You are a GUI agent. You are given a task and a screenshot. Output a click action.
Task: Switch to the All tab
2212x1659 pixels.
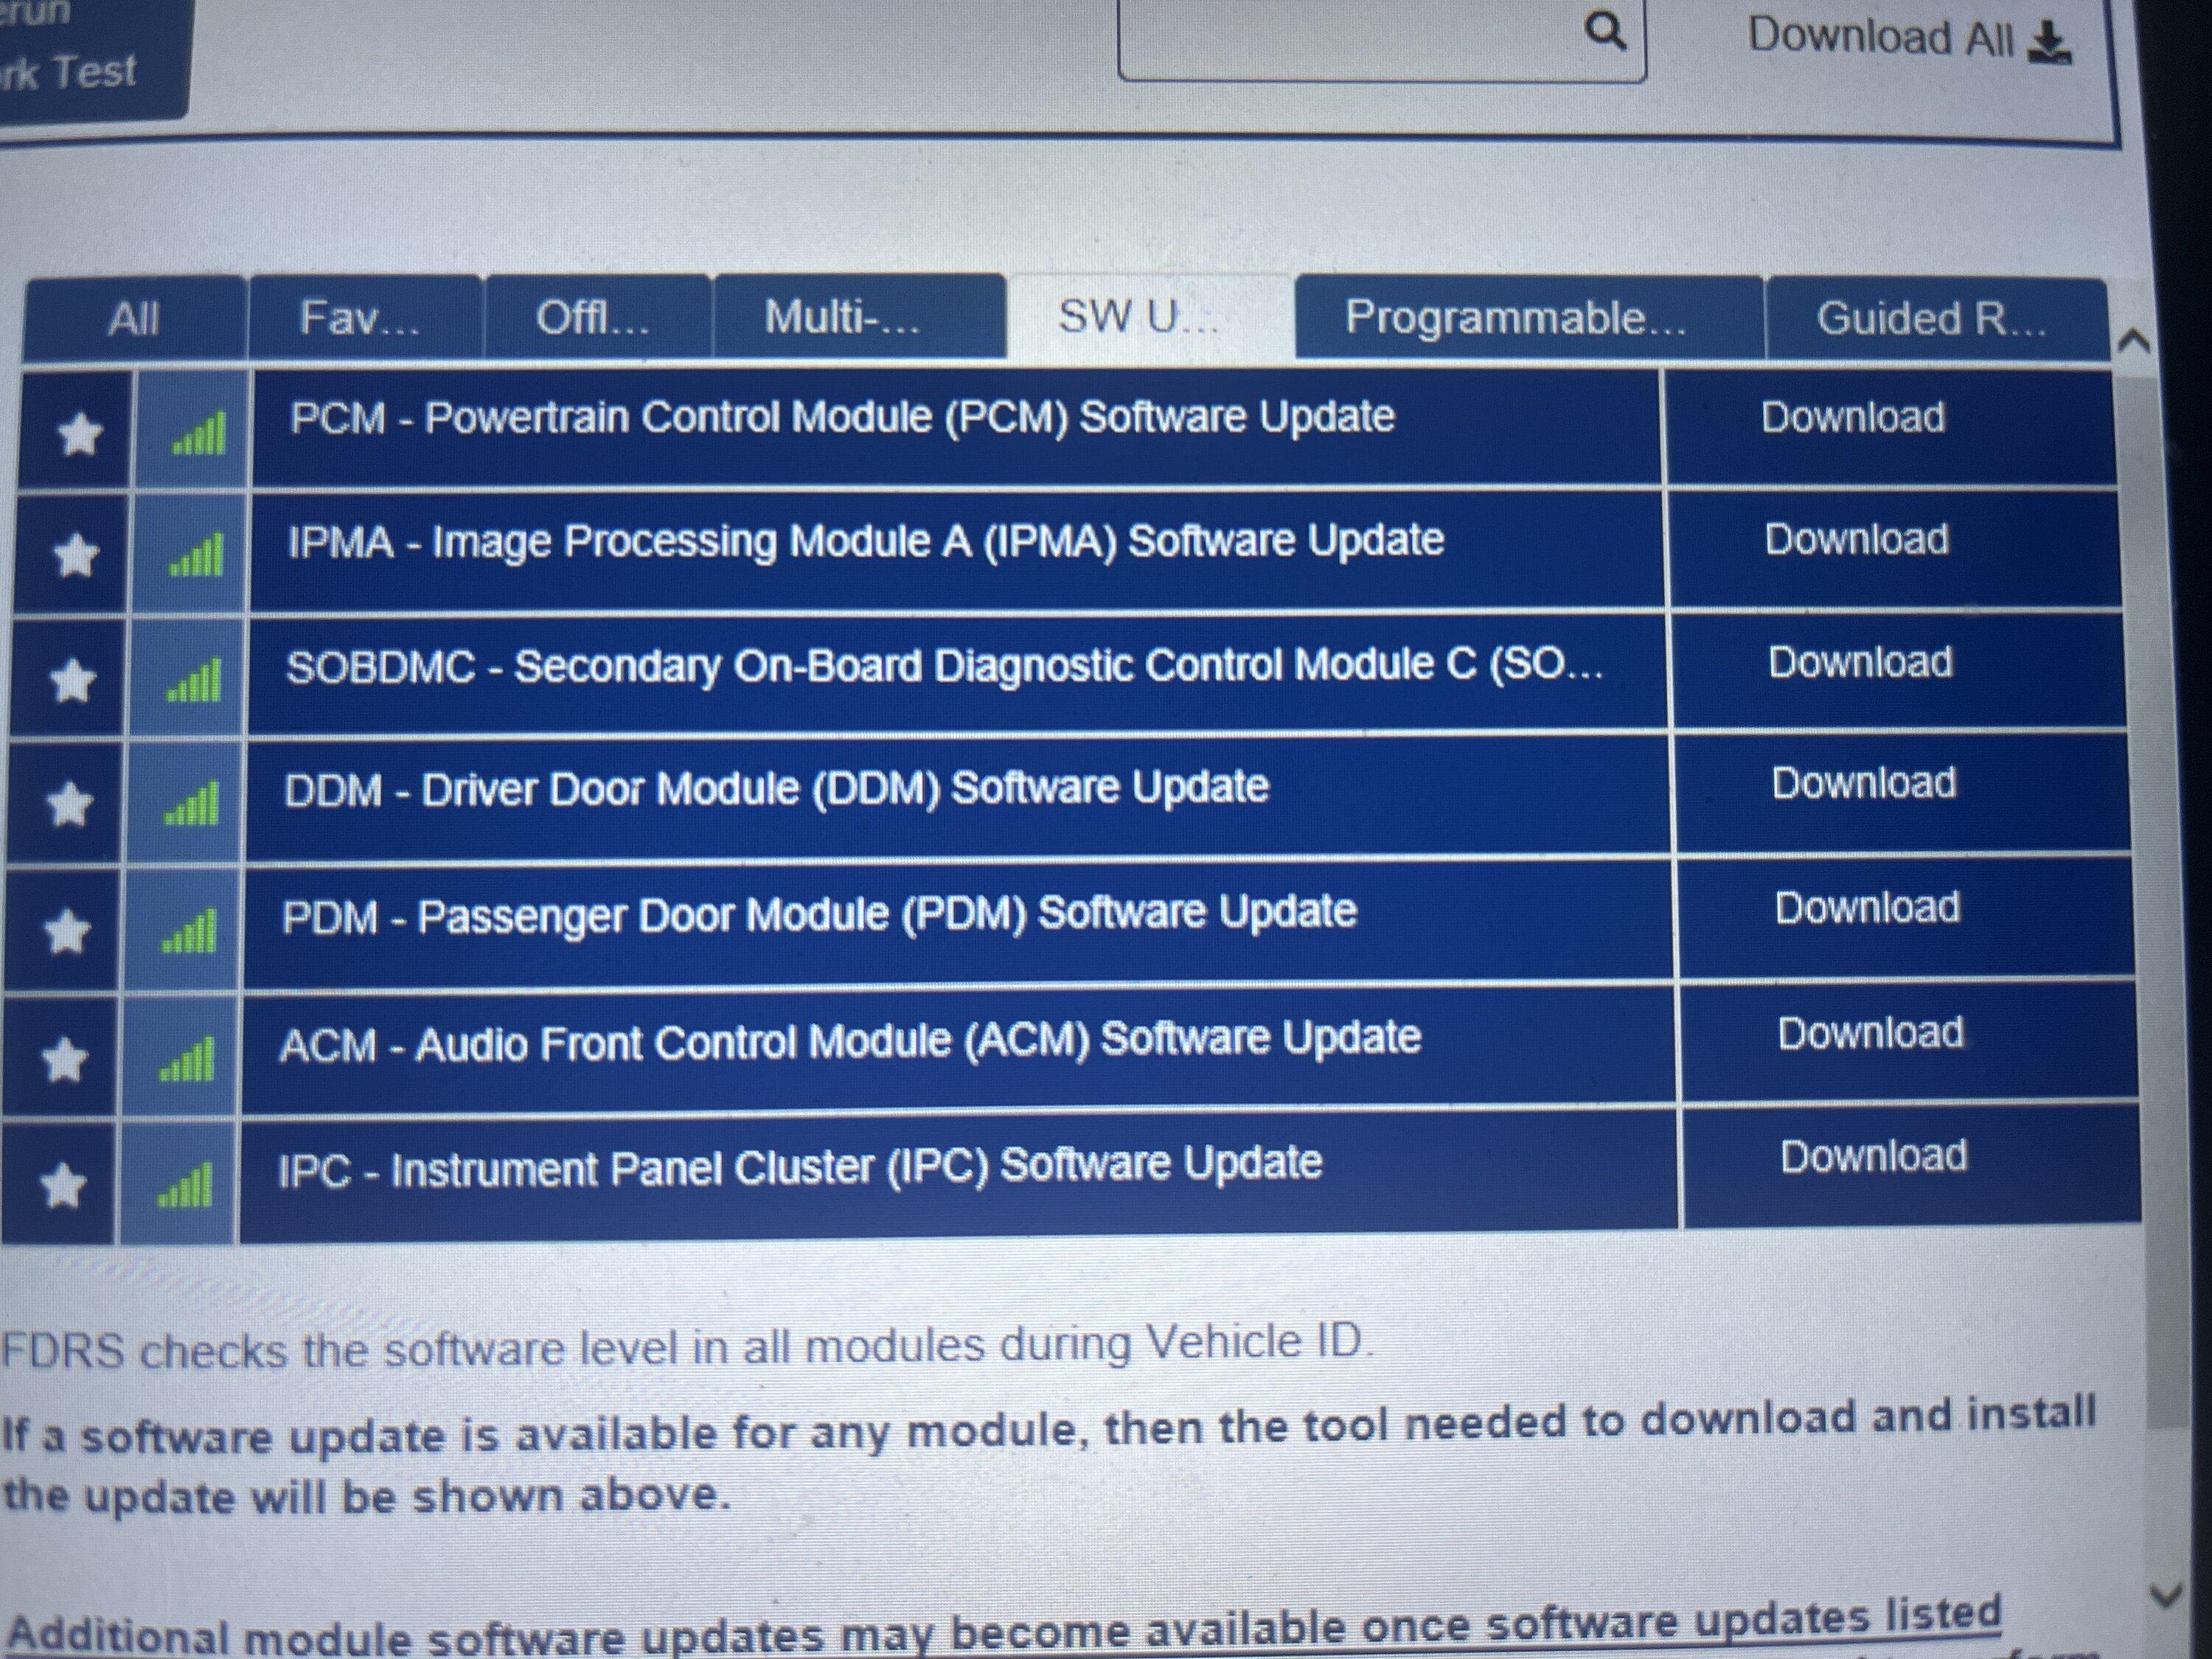click(134, 319)
